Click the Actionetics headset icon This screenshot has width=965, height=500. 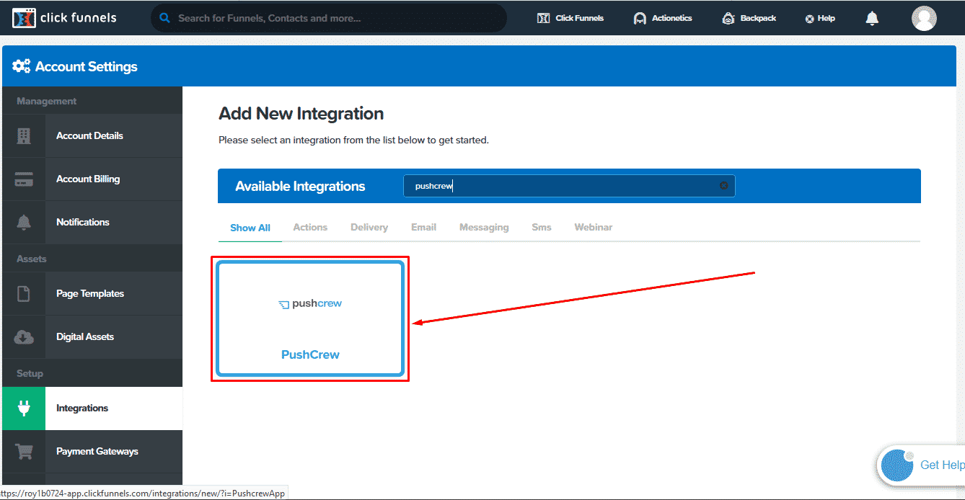[640, 19]
